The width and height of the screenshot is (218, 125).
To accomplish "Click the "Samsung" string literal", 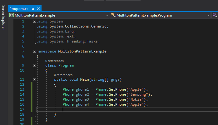I will pyautogui.click(x=138, y=95).
